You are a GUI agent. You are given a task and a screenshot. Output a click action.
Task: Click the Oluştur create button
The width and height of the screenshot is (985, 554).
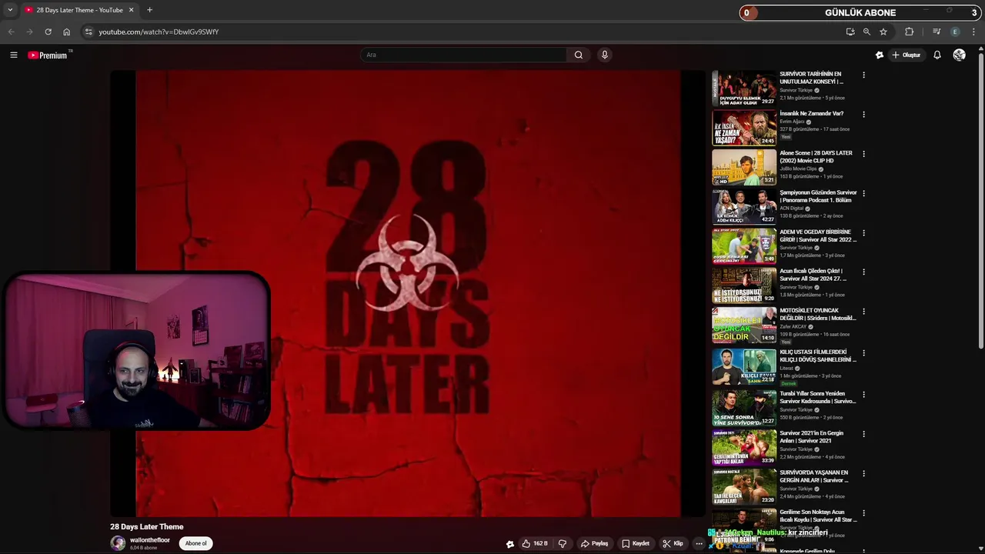point(907,55)
